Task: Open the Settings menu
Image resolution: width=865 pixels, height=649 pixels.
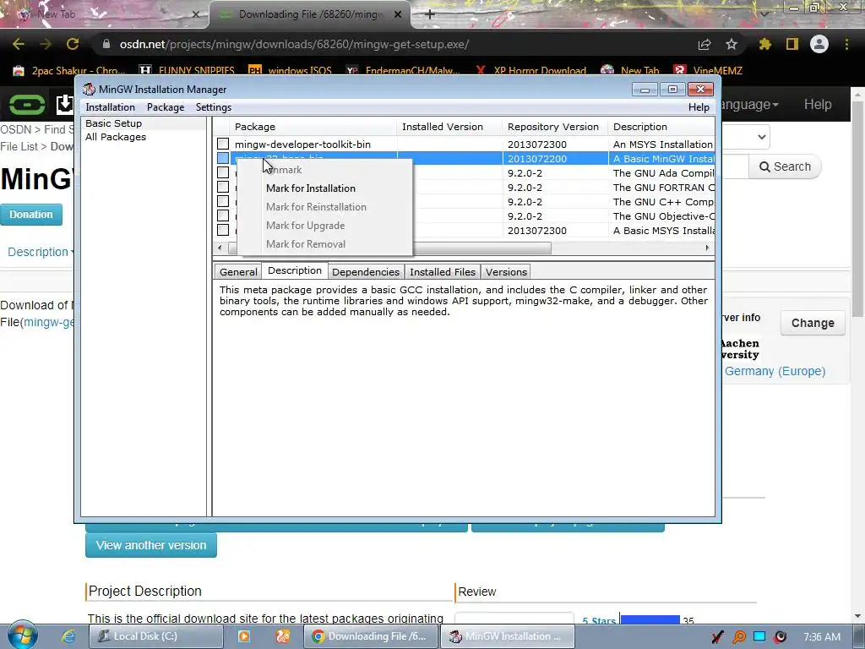Action: tap(214, 107)
